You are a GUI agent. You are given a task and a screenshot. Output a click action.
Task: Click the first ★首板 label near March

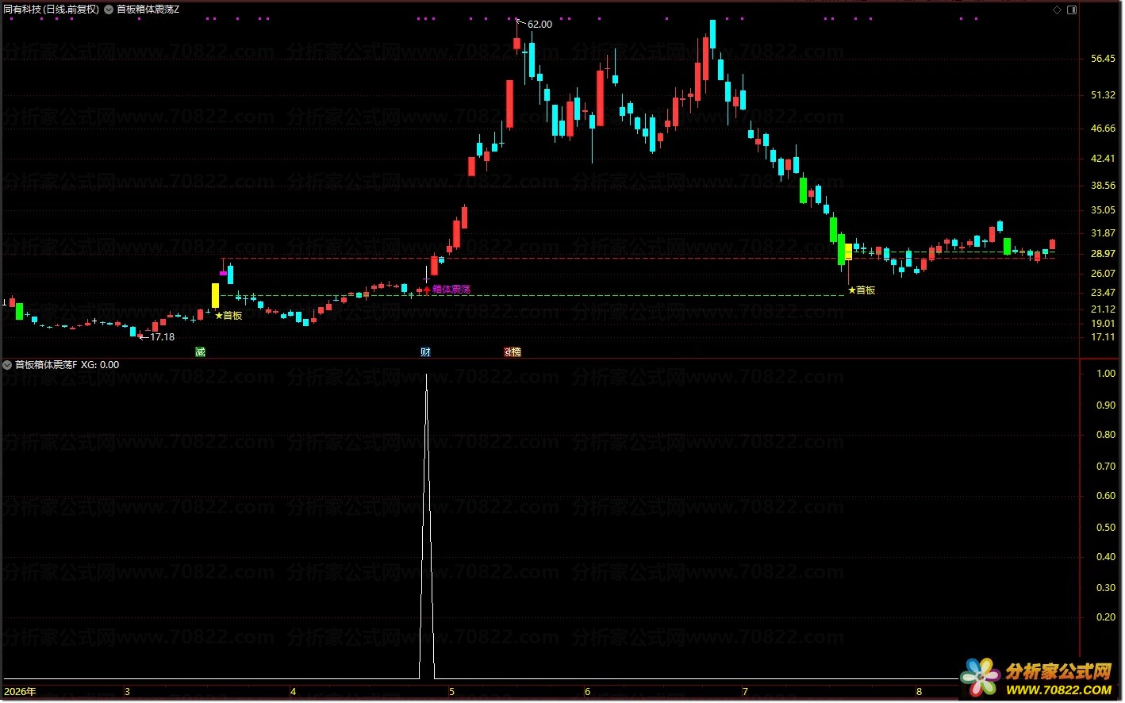tap(228, 316)
